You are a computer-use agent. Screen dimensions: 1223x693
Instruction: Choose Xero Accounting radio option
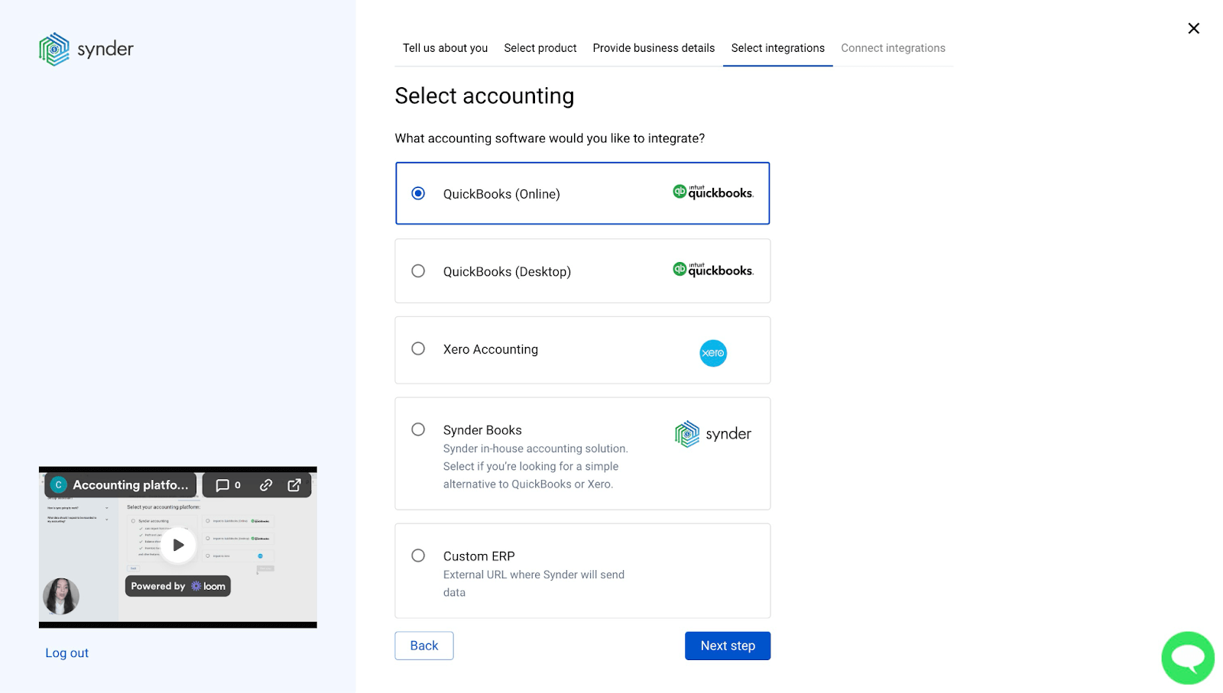(x=418, y=349)
